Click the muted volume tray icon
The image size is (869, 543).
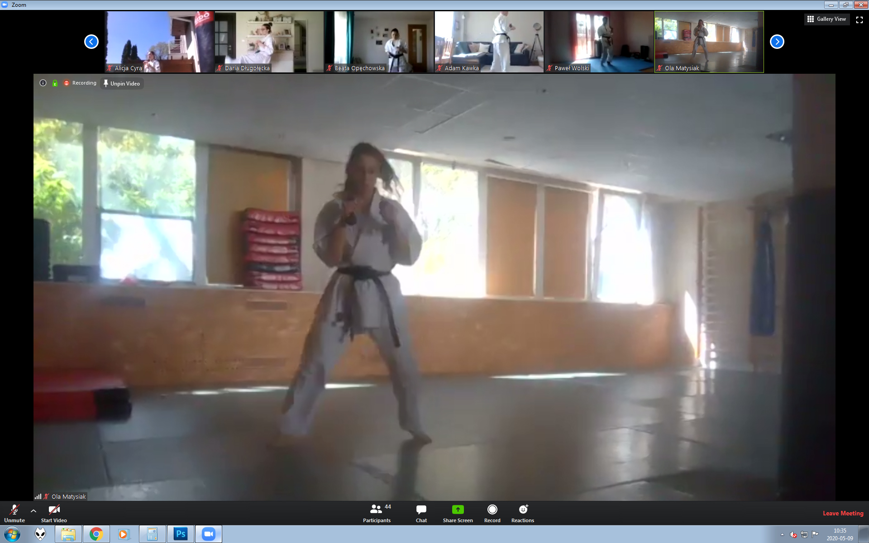[x=793, y=534]
